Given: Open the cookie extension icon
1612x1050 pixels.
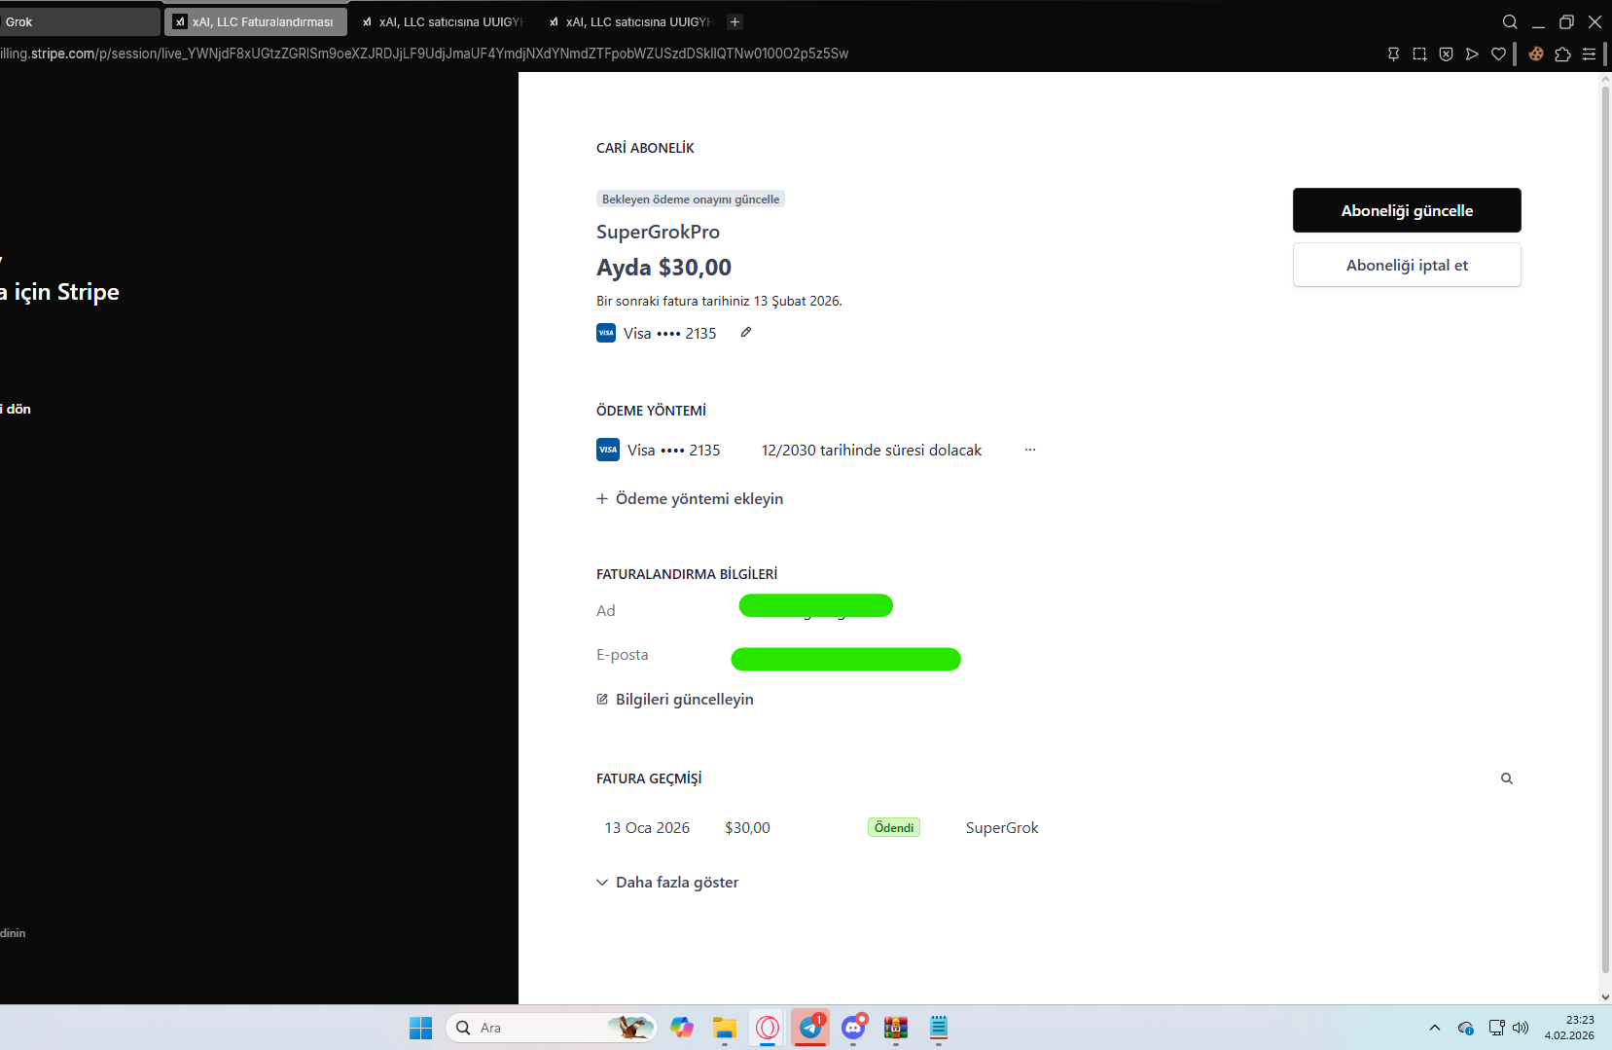Looking at the screenshot, I should [x=1536, y=54].
